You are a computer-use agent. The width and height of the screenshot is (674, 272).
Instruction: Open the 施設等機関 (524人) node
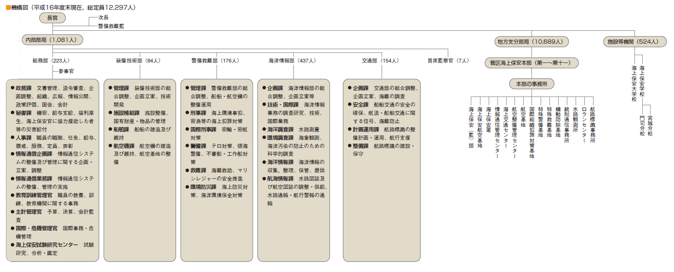pyautogui.click(x=633, y=41)
